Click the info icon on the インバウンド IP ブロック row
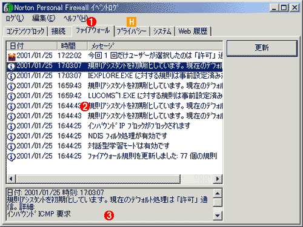The width and height of the screenshot is (303, 227). coord(12,127)
